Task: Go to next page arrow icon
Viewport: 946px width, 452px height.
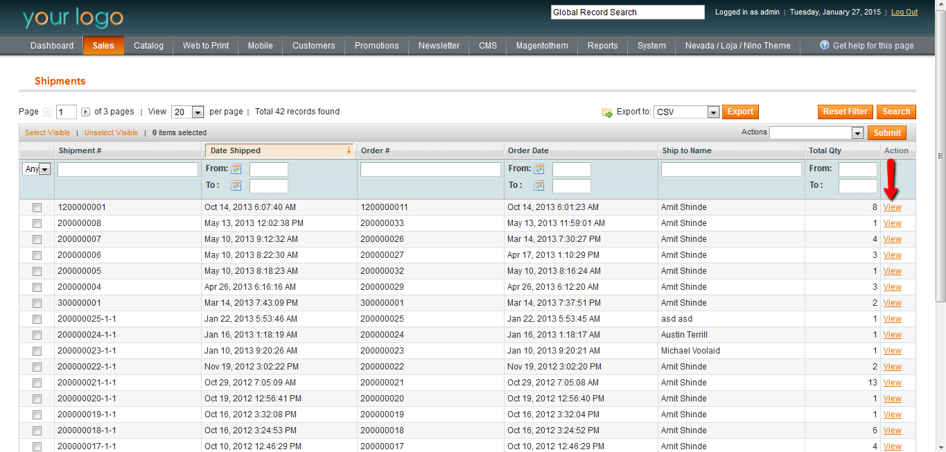Action: tap(86, 112)
